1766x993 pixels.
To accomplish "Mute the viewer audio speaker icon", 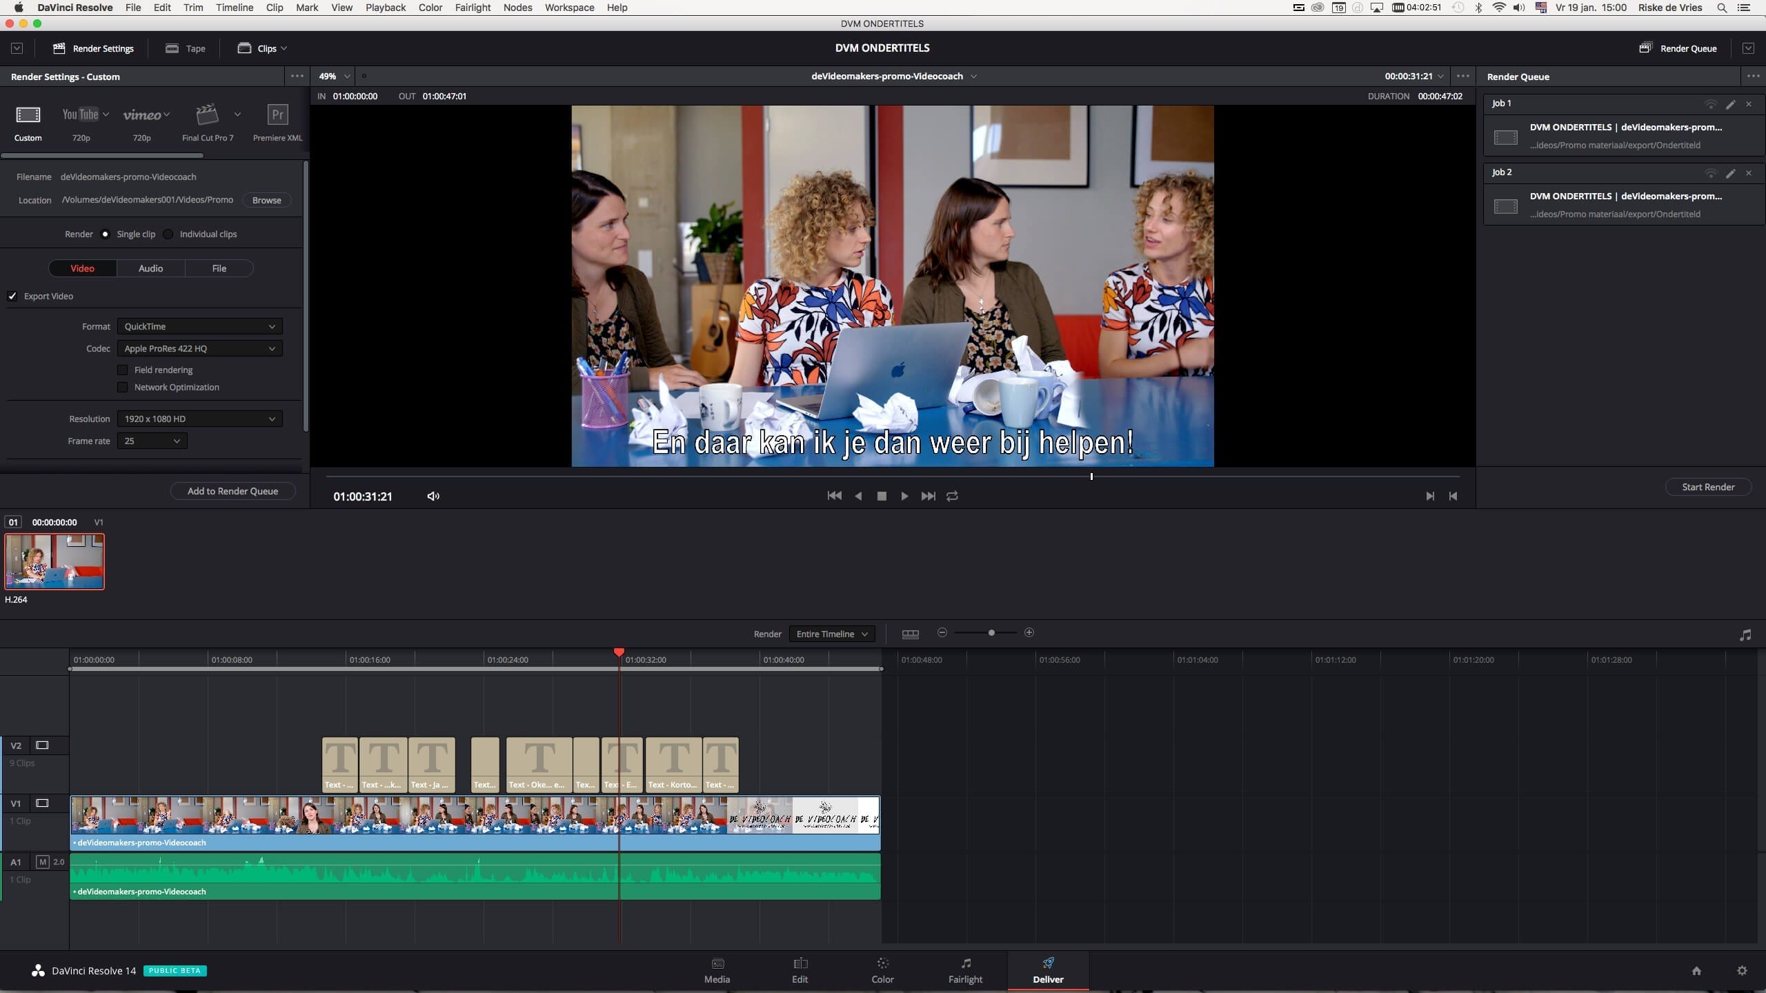I will pyautogui.click(x=433, y=496).
